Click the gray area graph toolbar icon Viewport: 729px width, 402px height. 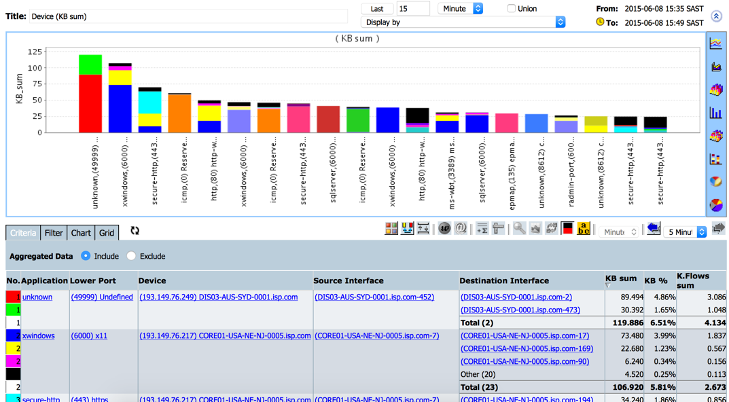click(x=535, y=228)
